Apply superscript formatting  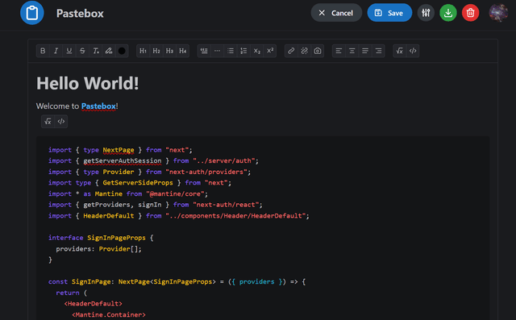pyautogui.click(x=270, y=51)
